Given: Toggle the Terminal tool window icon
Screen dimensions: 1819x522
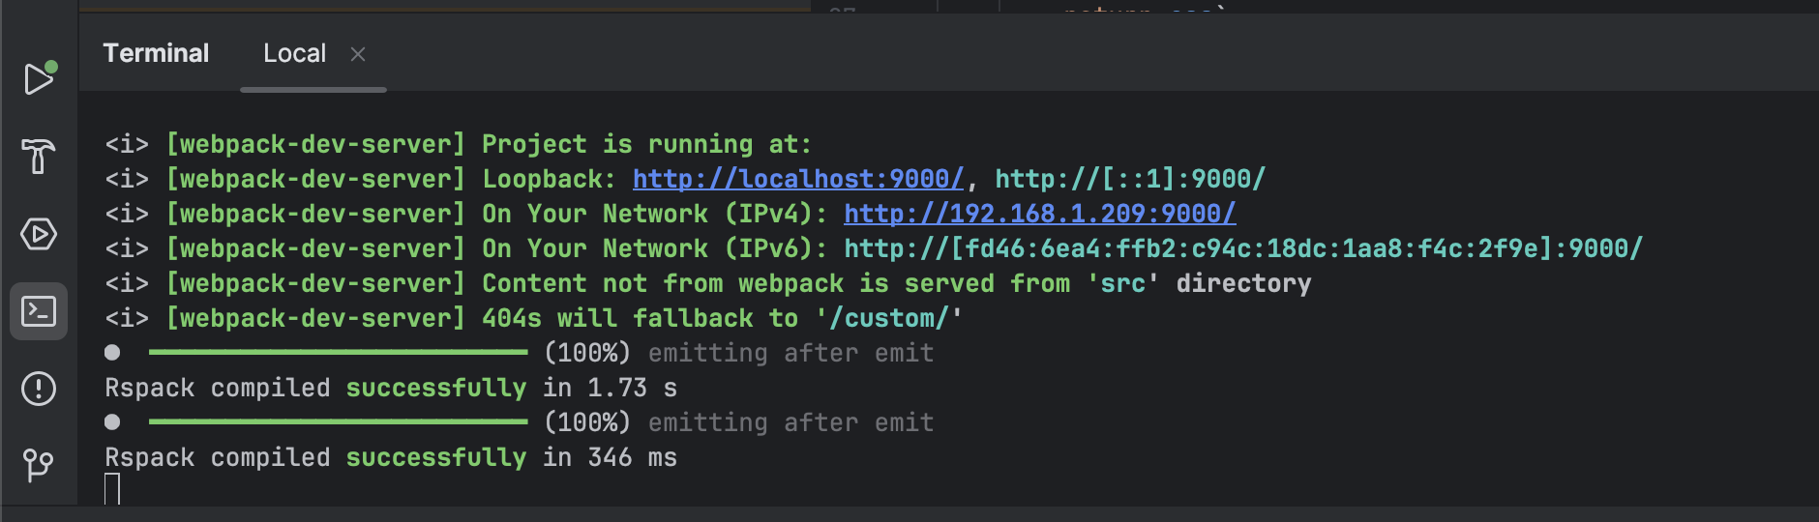Looking at the screenshot, I should 39,311.
